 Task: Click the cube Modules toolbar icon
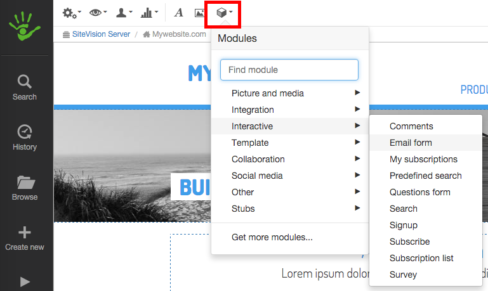pyautogui.click(x=225, y=13)
